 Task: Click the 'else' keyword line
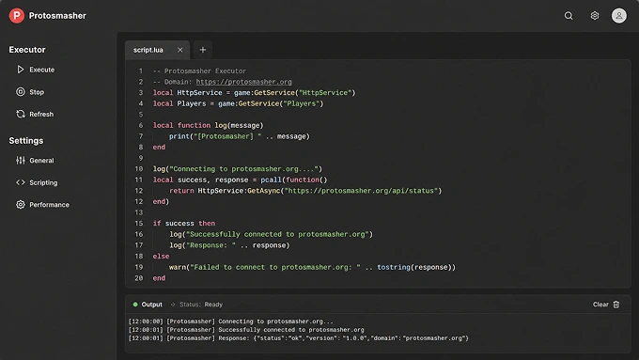161,256
